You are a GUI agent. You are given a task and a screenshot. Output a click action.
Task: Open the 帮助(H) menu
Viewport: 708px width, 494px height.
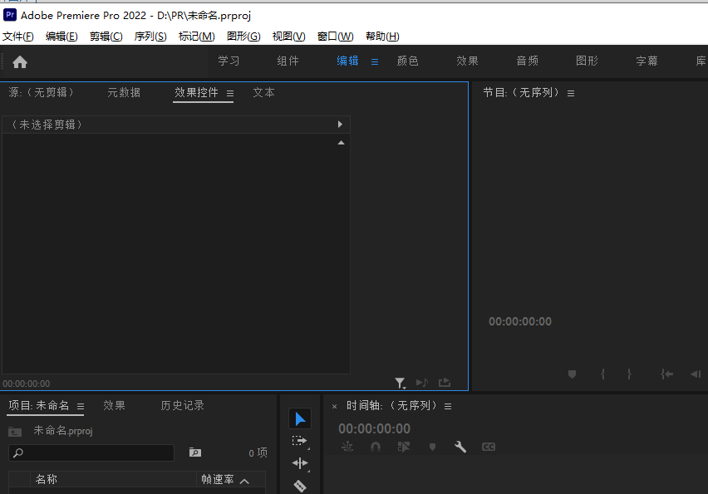(x=382, y=37)
